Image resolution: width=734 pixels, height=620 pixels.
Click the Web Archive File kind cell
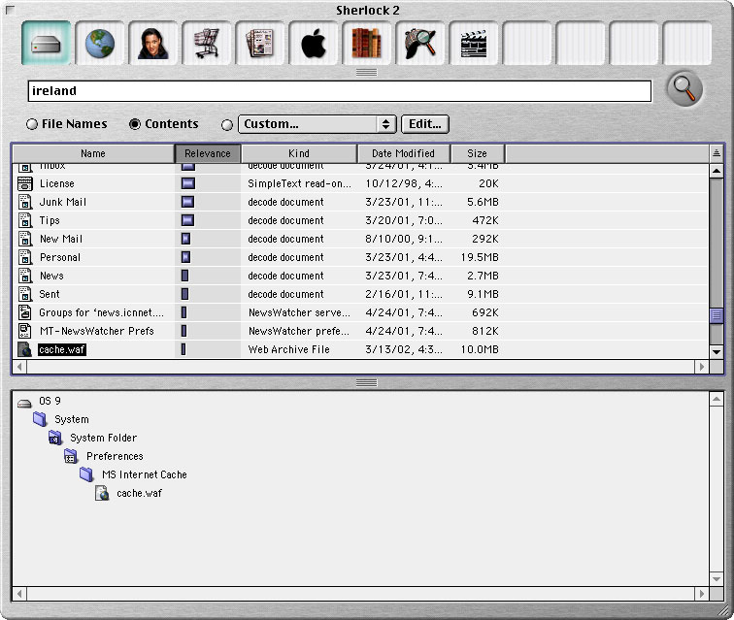[288, 349]
